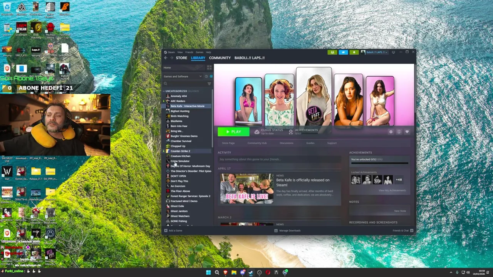Open the BABOLI..!! LAPS..!! profile tab

250,58
